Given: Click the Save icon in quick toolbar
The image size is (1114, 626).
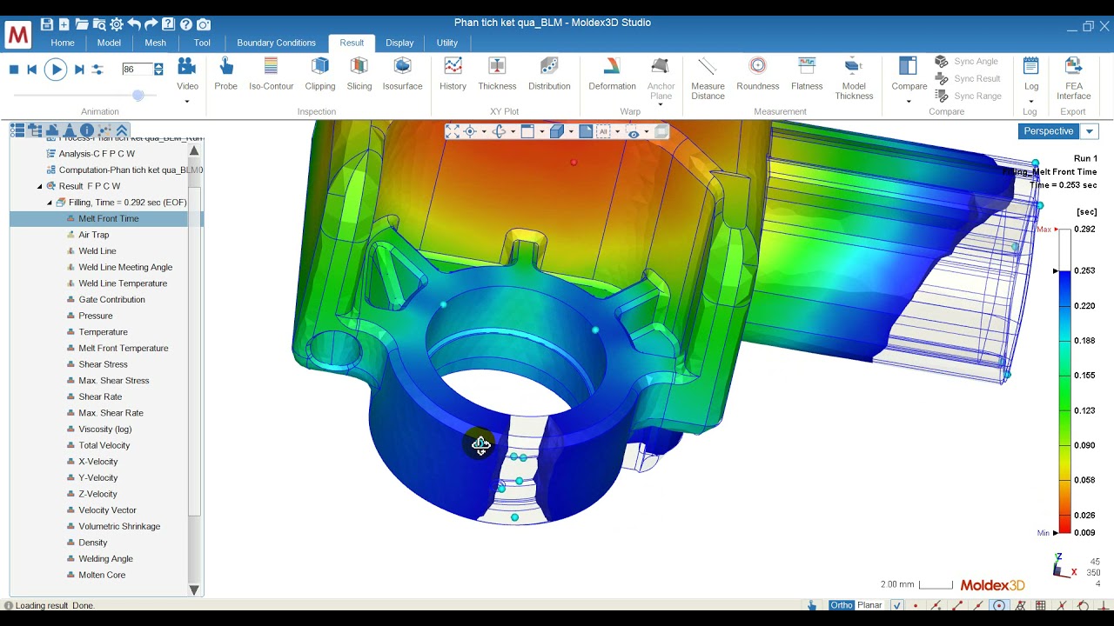Looking at the screenshot, I should (x=47, y=24).
